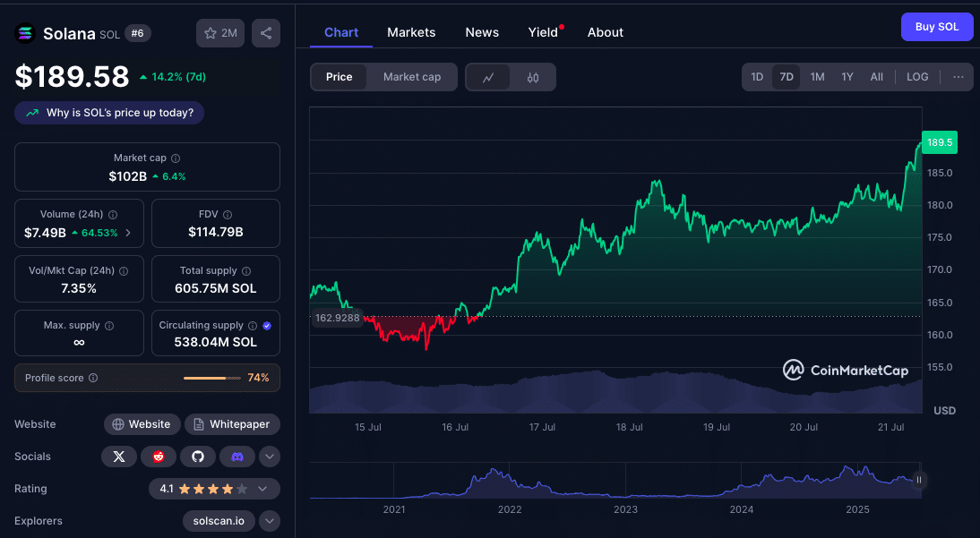Image resolution: width=980 pixels, height=538 pixels.
Task: Open Solana Reddit social link
Action: click(159, 457)
